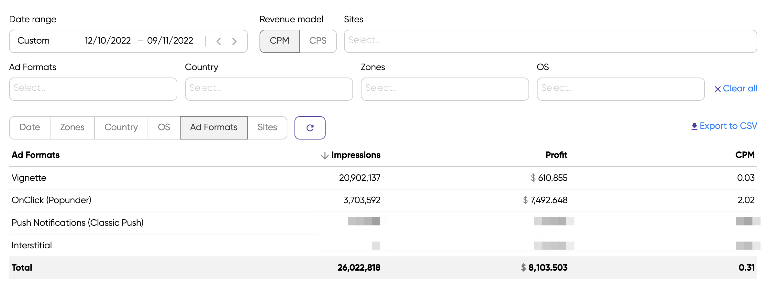Switch revenue model to CPS
The width and height of the screenshot is (767, 290).
tap(317, 41)
